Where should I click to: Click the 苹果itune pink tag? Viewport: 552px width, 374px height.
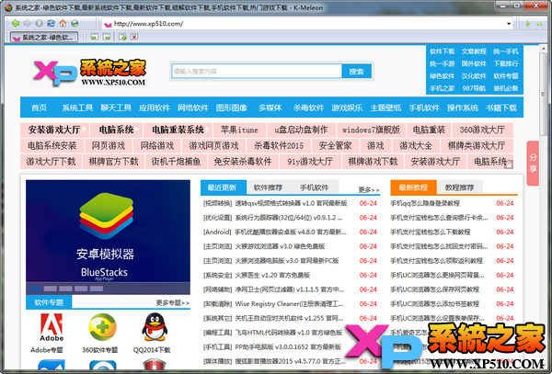tap(239, 130)
